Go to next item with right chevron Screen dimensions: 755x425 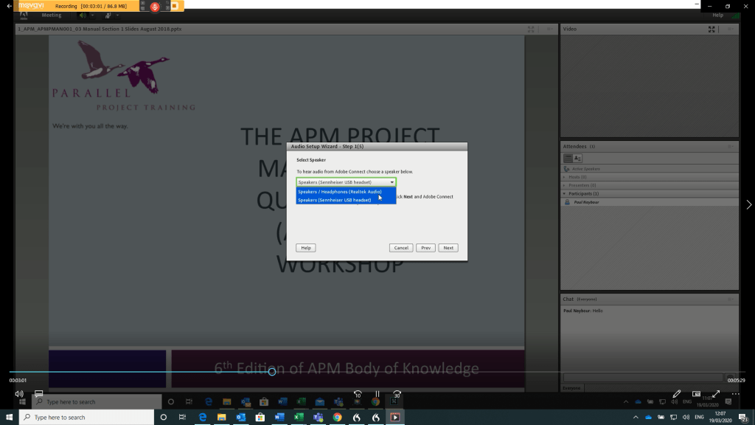point(748,204)
